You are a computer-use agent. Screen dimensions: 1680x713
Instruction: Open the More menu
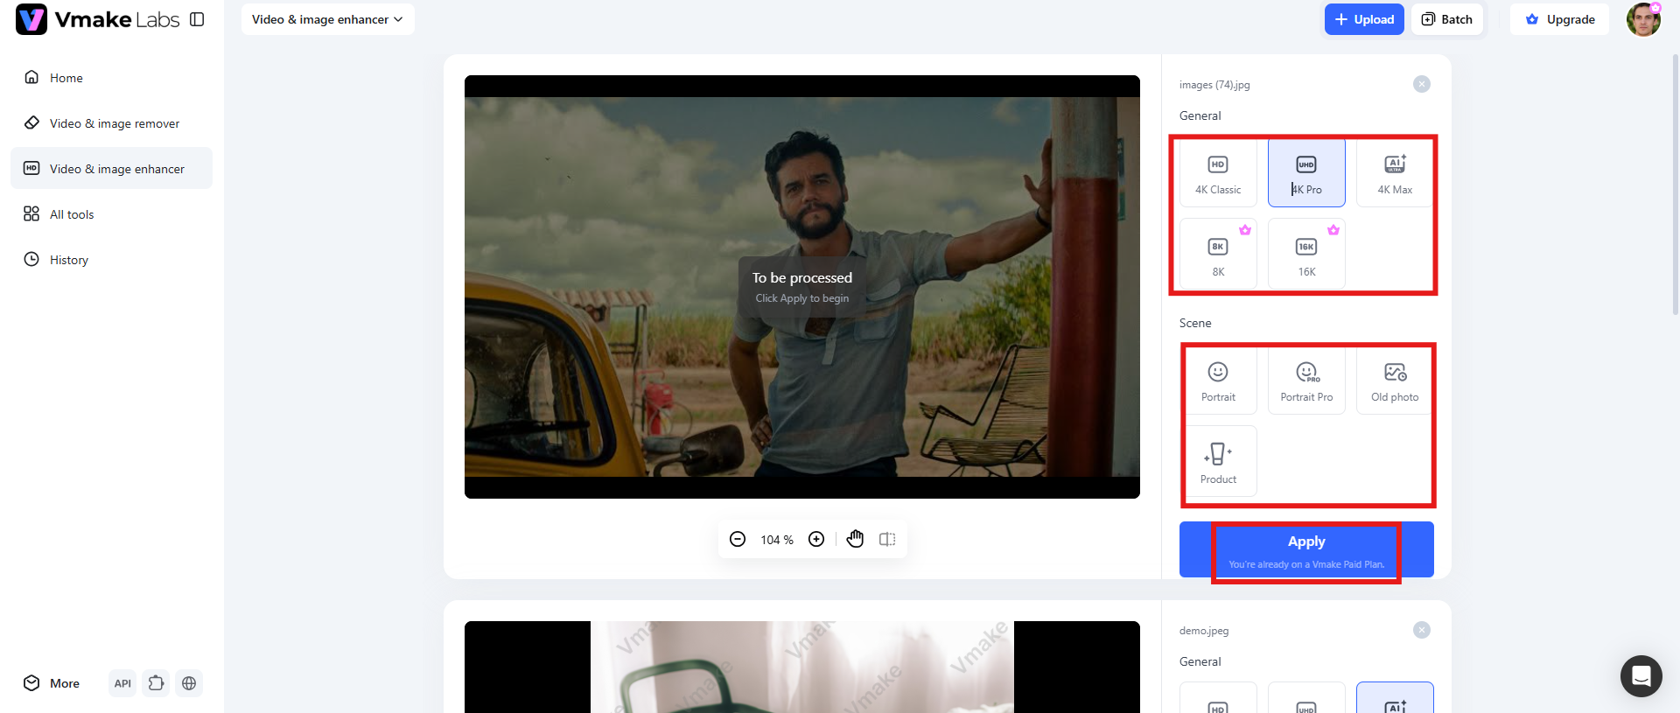pyautogui.click(x=52, y=683)
